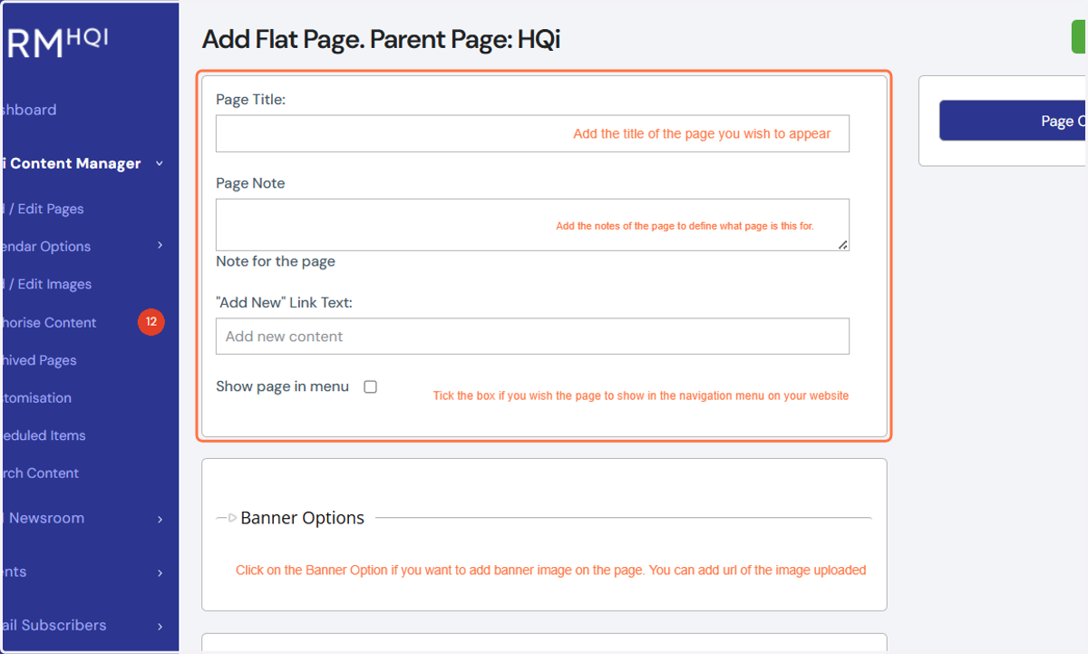Expand the Calendar Options chevron
This screenshot has width=1088, height=654.
click(160, 246)
